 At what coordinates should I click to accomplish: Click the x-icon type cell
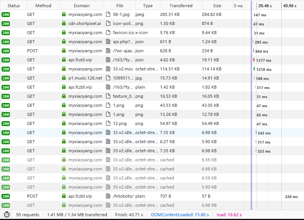pos(141,33)
